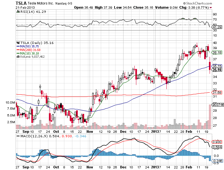Click the 39 label on price scale
Viewport: 224px width, 170px height.
(x=215, y=48)
